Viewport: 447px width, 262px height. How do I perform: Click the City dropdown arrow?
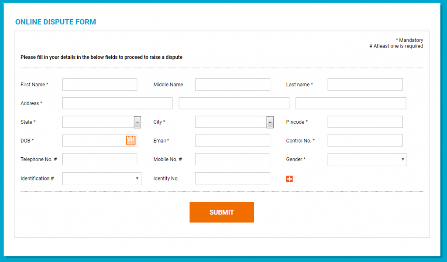coord(270,122)
